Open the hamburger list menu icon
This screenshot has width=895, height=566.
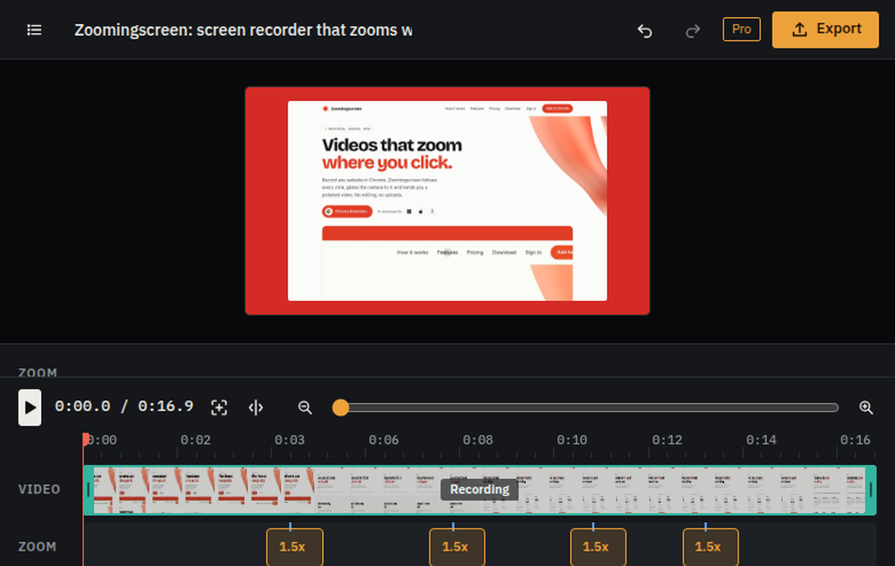point(34,30)
